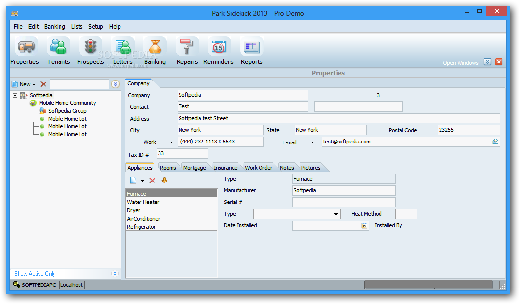The width and height of the screenshot is (520, 304).
Task: Add new appliance document icon
Action: [133, 180]
